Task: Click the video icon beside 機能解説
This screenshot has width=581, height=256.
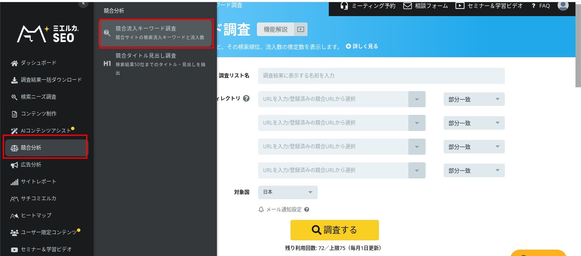Action: (x=301, y=29)
